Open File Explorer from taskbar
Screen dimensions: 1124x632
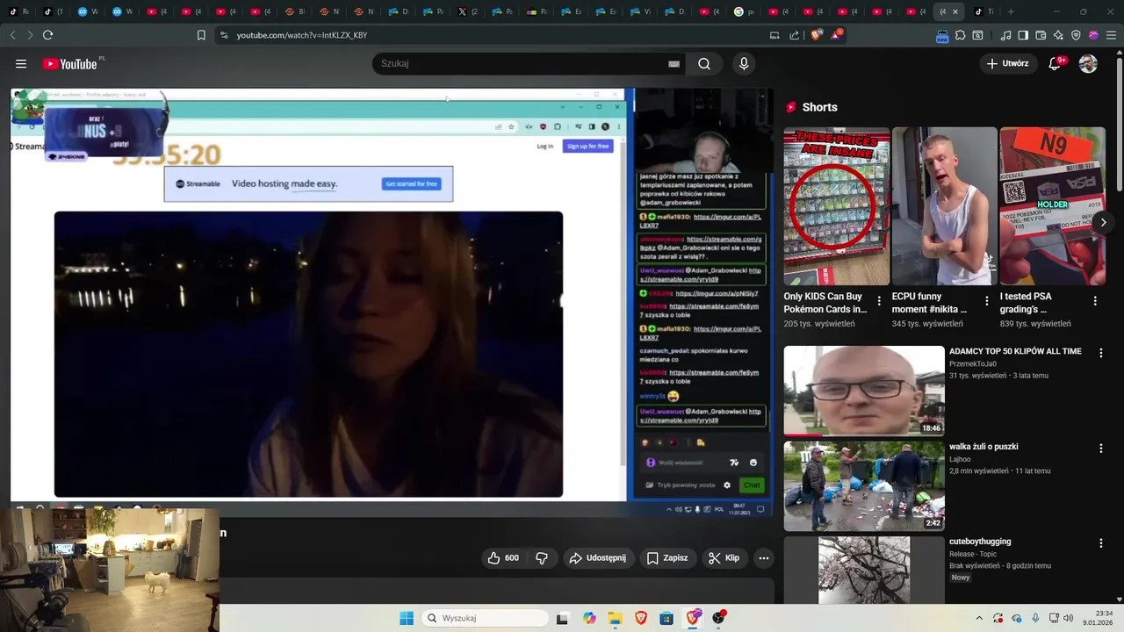pyautogui.click(x=615, y=618)
